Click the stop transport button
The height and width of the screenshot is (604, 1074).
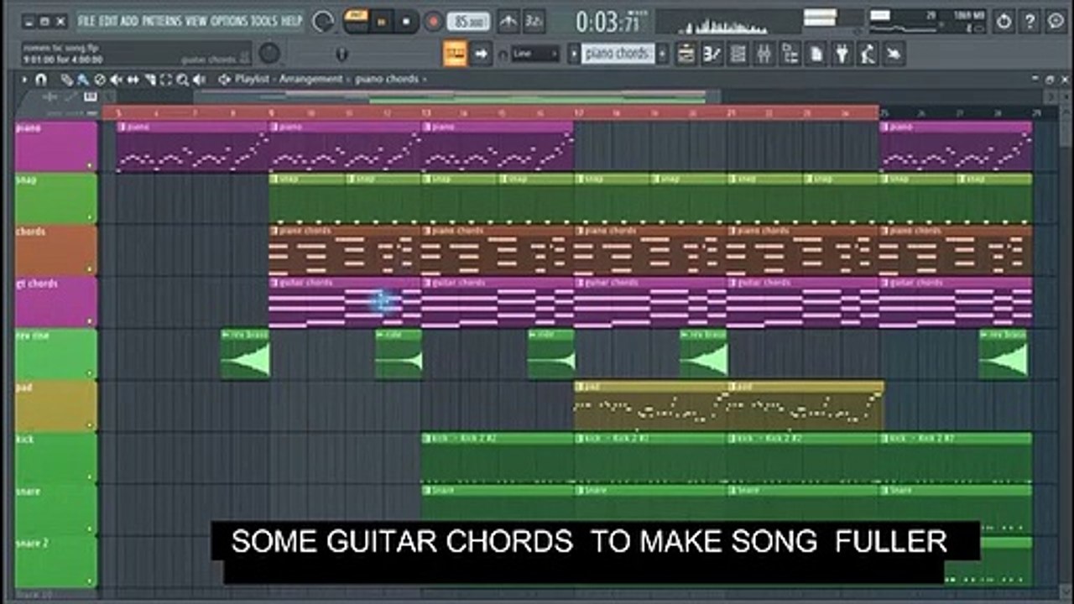click(x=407, y=21)
